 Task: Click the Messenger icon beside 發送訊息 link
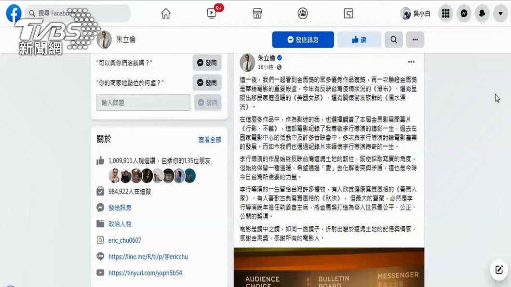point(100,208)
